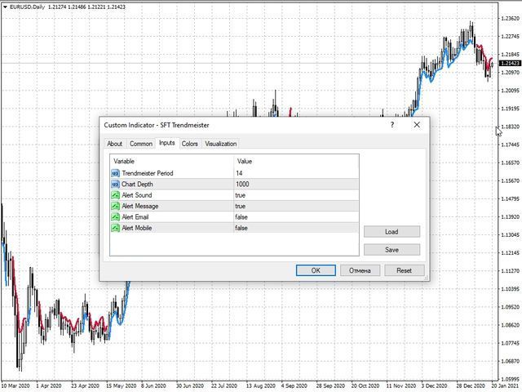Select the Alert Message value true

pos(240,207)
